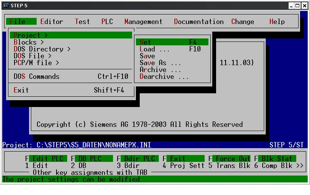Open the Management menu
The width and height of the screenshot is (310, 195).
[x=143, y=21]
